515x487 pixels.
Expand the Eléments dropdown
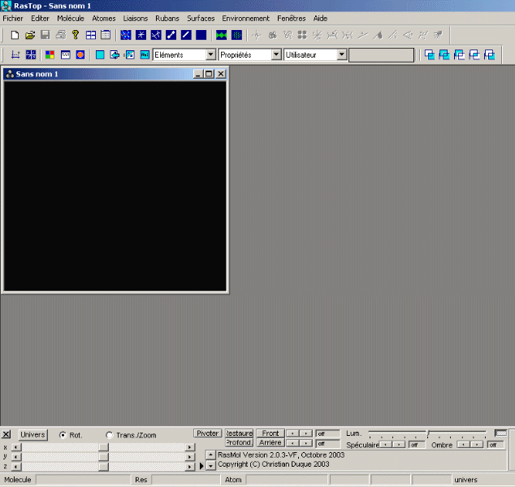pyautogui.click(x=210, y=55)
